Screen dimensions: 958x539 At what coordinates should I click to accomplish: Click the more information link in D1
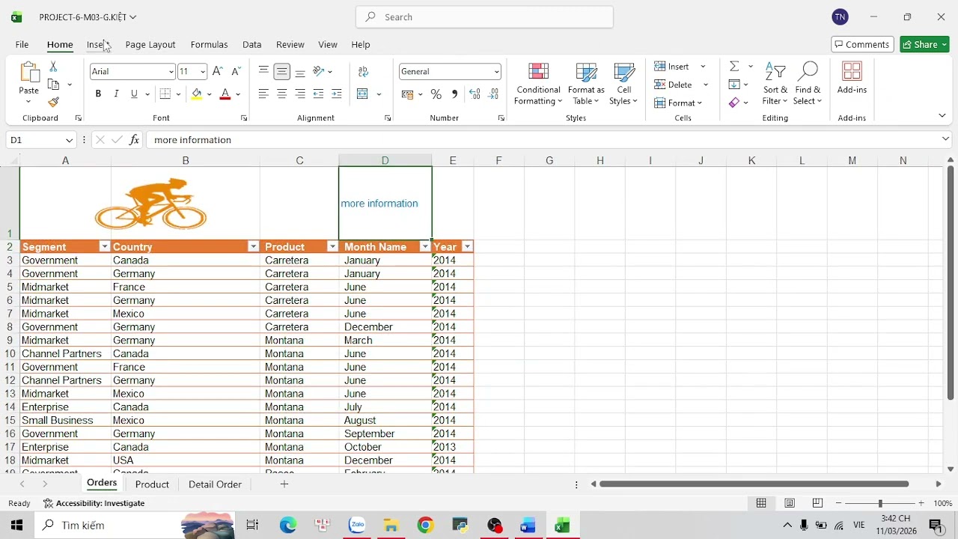379,204
